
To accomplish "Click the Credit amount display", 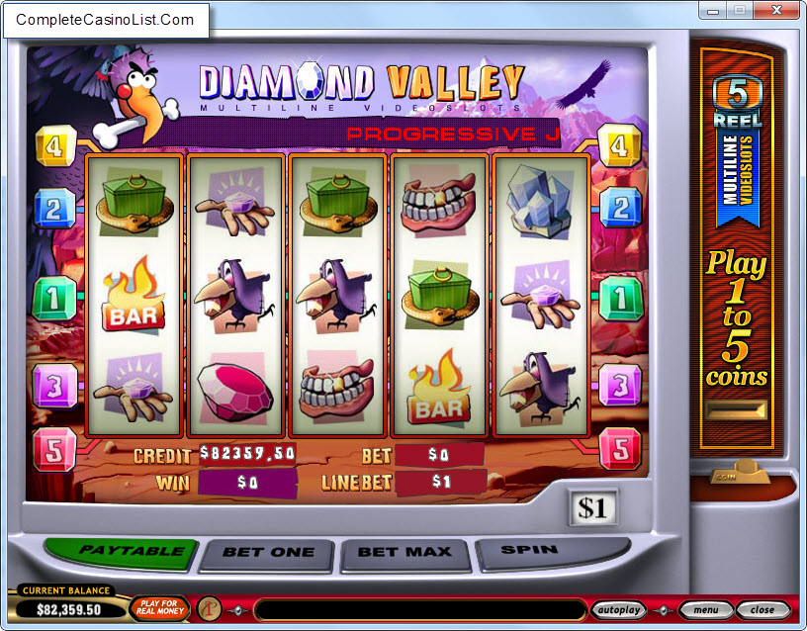I will [x=247, y=453].
